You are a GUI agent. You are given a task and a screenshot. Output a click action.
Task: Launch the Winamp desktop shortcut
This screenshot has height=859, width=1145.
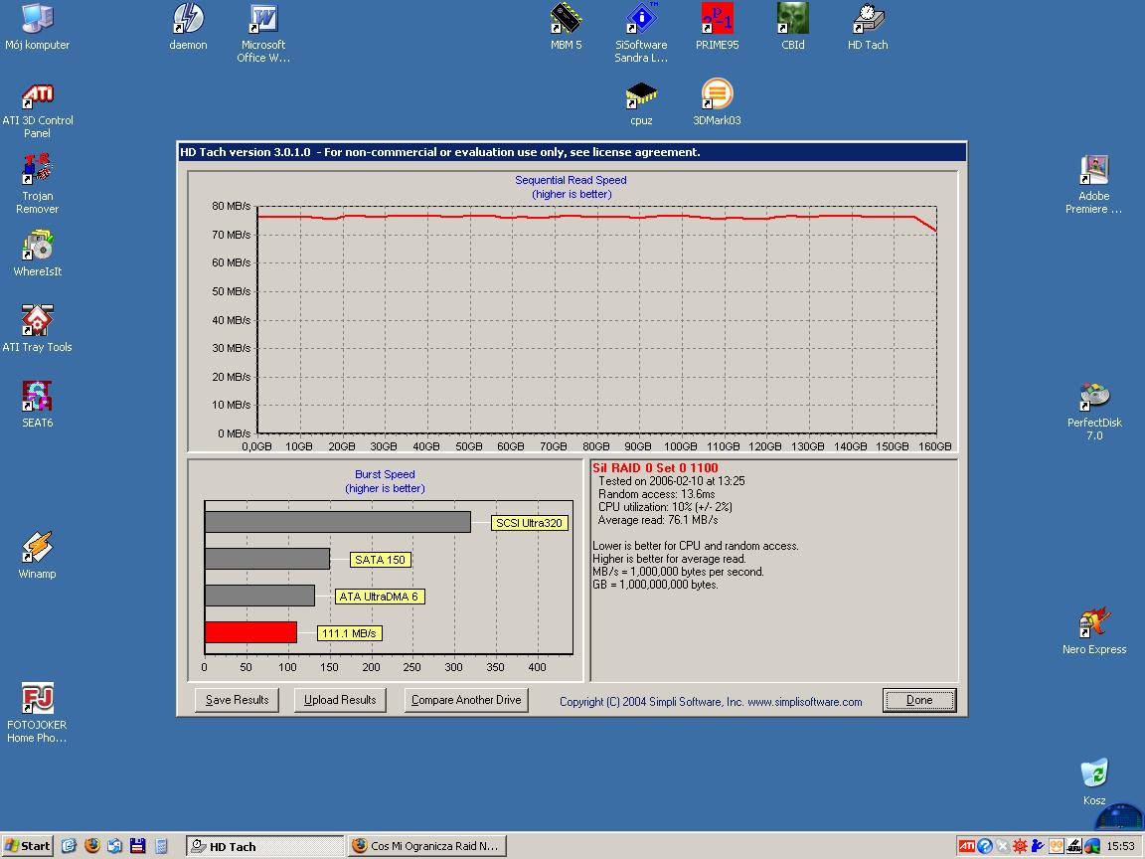pos(37,555)
